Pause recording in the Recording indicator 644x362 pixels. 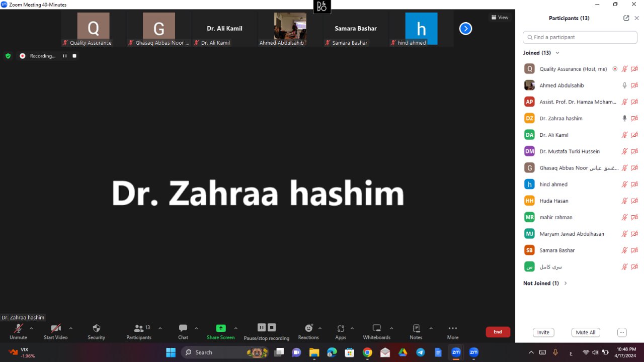click(64, 56)
